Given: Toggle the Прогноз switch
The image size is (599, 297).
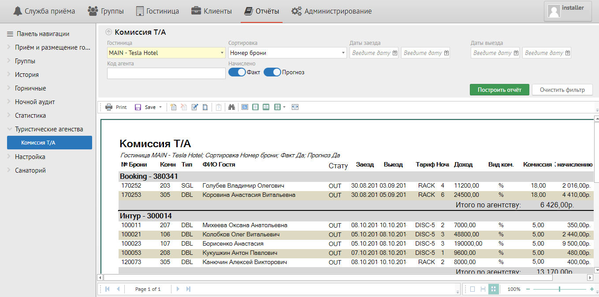Looking at the screenshot, I should click(272, 72).
